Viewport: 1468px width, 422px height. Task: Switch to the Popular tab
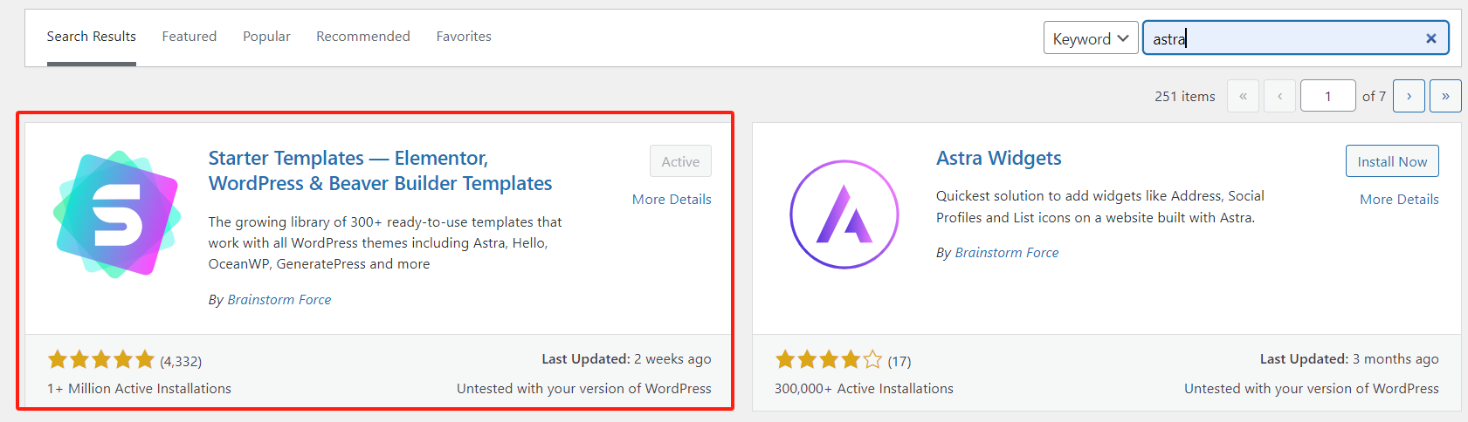266,37
